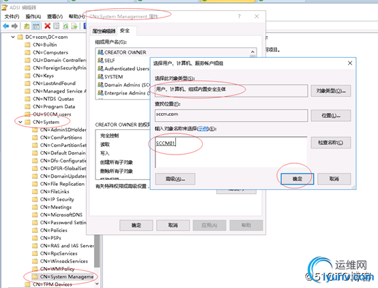The height and width of the screenshot is (288, 378).
Task: Click the sccm.com location field
Action: [x=231, y=116]
